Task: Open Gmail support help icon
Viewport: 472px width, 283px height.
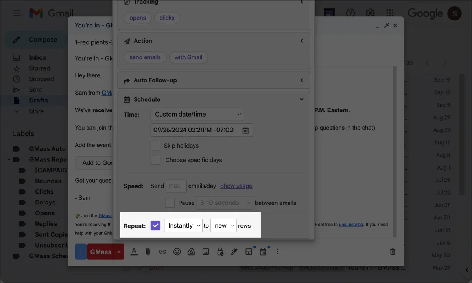Action: pyautogui.click(x=350, y=13)
